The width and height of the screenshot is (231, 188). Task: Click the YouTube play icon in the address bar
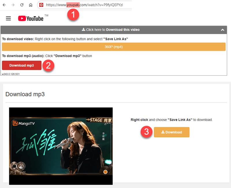pyautogui.click(x=40, y=5)
